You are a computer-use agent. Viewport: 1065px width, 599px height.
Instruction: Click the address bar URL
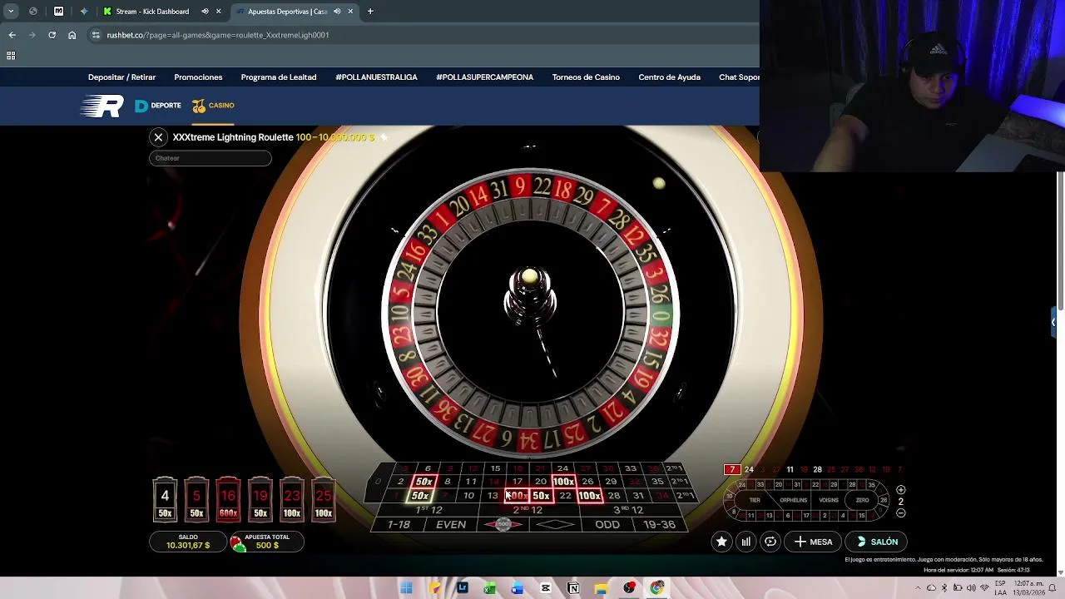click(x=218, y=35)
